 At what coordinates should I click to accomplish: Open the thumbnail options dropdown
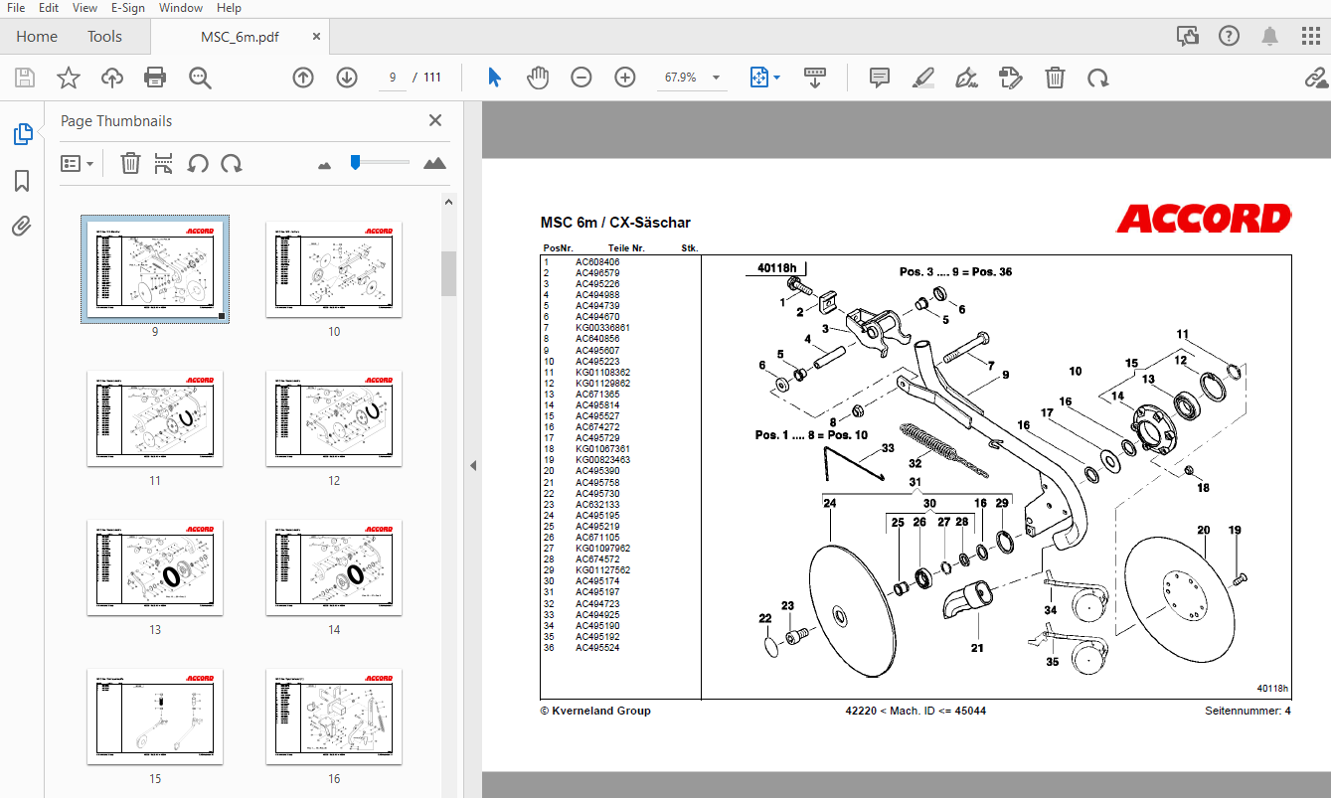click(78, 163)
